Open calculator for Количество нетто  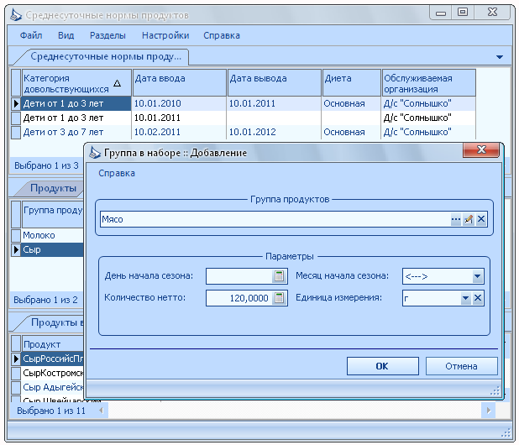pyautogui.click(x=279, y=298)
